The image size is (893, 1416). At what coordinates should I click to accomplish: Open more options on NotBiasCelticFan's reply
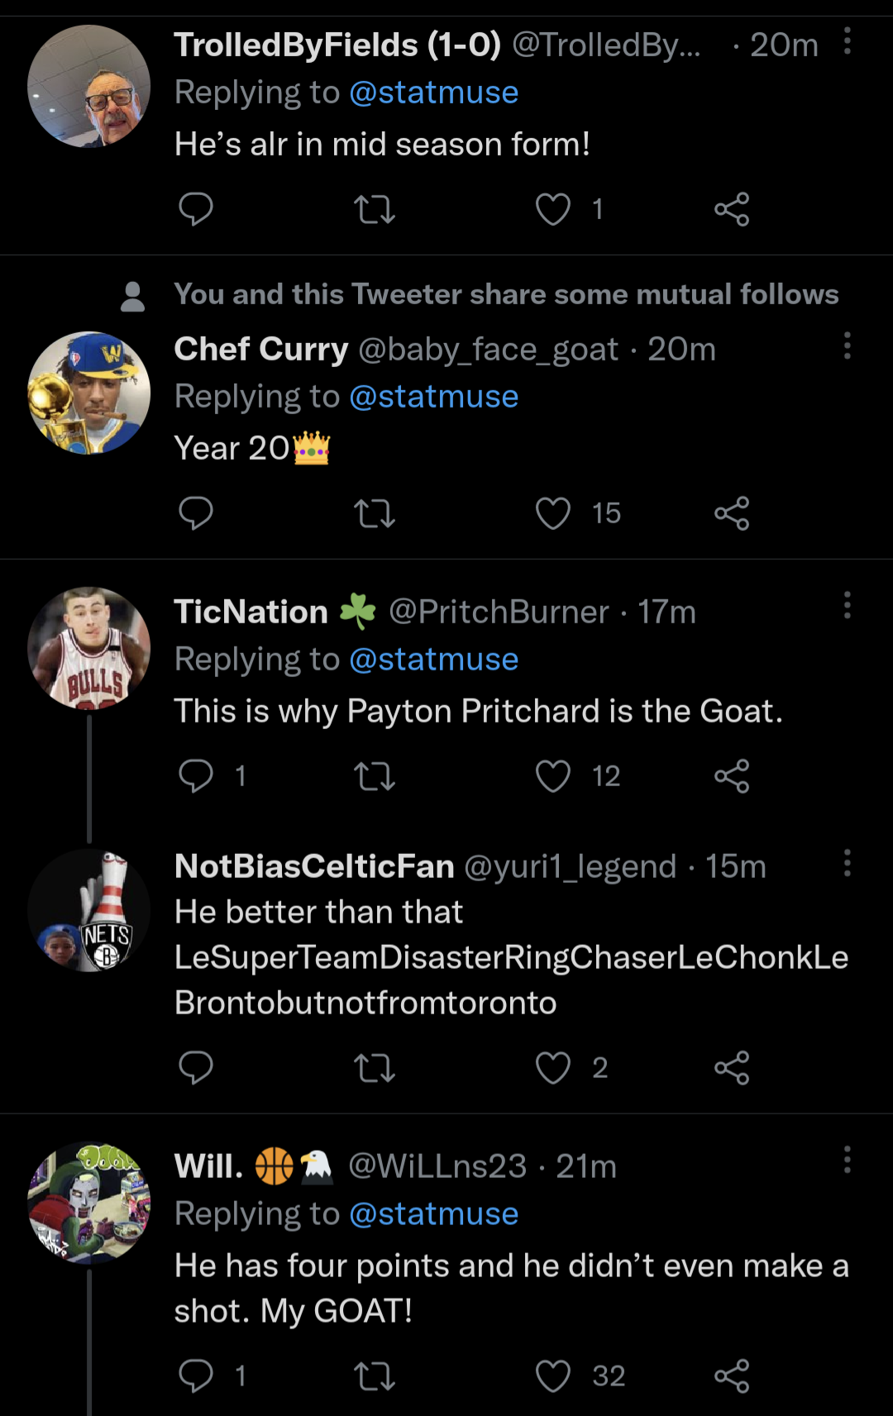[848, 863]
